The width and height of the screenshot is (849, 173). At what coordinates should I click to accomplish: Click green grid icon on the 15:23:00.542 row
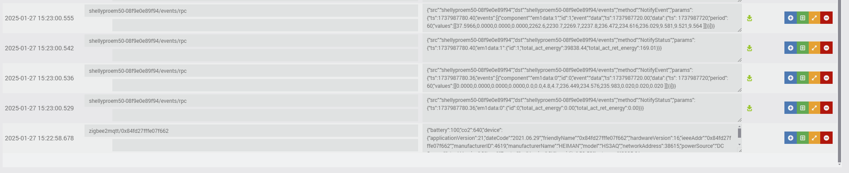(802, 48)
